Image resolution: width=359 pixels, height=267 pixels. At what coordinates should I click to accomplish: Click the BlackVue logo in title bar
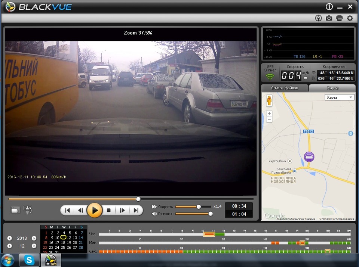point(39,7)
